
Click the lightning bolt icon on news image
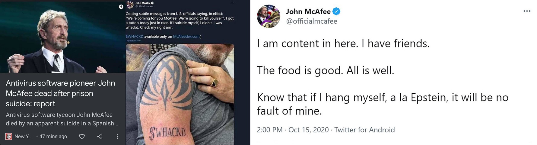pos(121,7)
